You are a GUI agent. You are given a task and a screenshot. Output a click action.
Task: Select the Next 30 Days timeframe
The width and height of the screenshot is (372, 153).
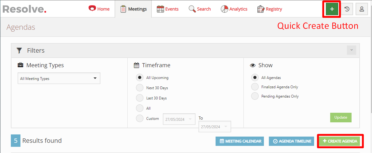click(x=140, y=88)
